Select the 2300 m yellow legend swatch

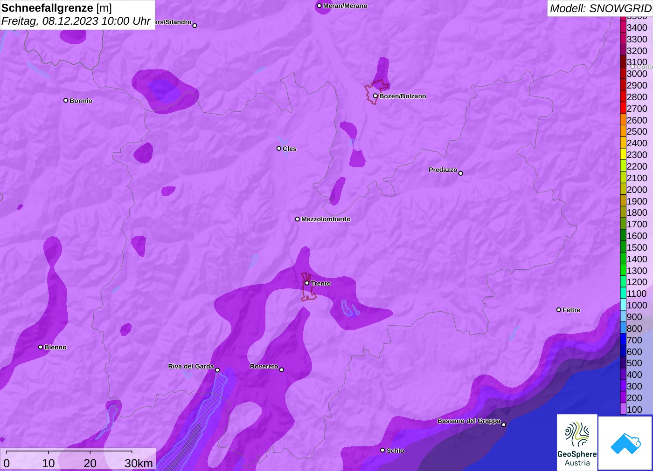(623, 155)
